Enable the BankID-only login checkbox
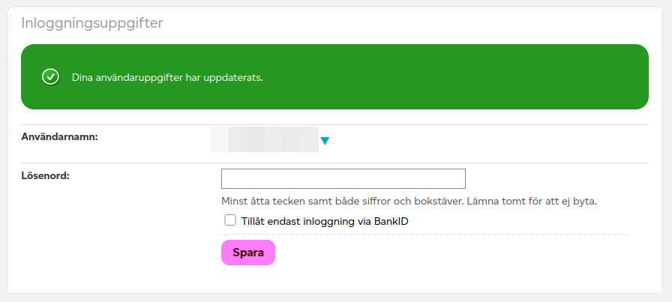The image size is (672, 302). coord(229,221)
